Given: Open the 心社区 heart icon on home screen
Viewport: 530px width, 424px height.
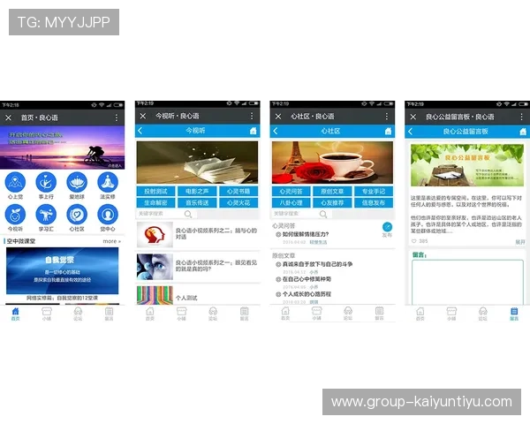Looking at the screenshot, I should (77, 215).
